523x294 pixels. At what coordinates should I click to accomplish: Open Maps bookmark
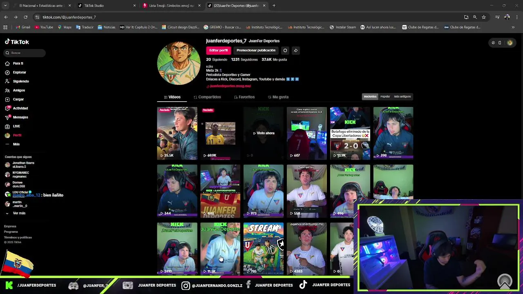(65, 27)
